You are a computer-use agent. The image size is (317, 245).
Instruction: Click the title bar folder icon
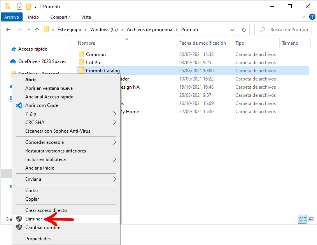click(x=7, y=6)
